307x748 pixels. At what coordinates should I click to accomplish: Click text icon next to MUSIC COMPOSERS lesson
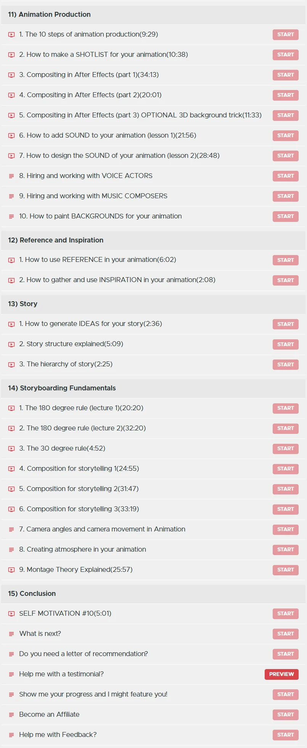11,196
